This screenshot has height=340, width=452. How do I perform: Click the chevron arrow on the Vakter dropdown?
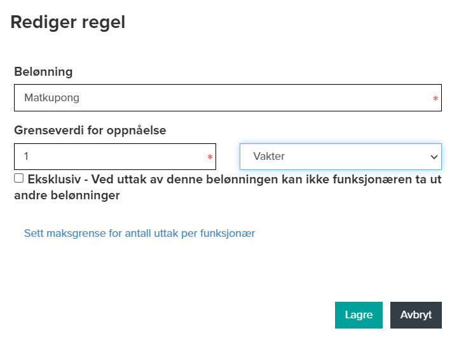pyautogui.click(x=434, y=157)
